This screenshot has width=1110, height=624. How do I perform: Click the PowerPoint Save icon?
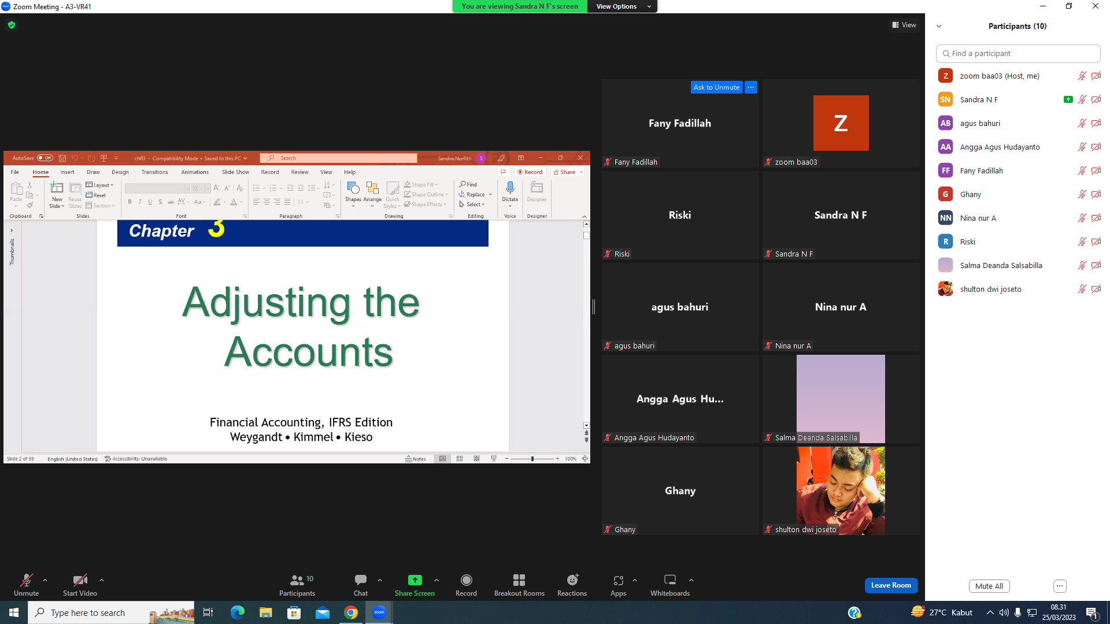click(x=62, y=158)
